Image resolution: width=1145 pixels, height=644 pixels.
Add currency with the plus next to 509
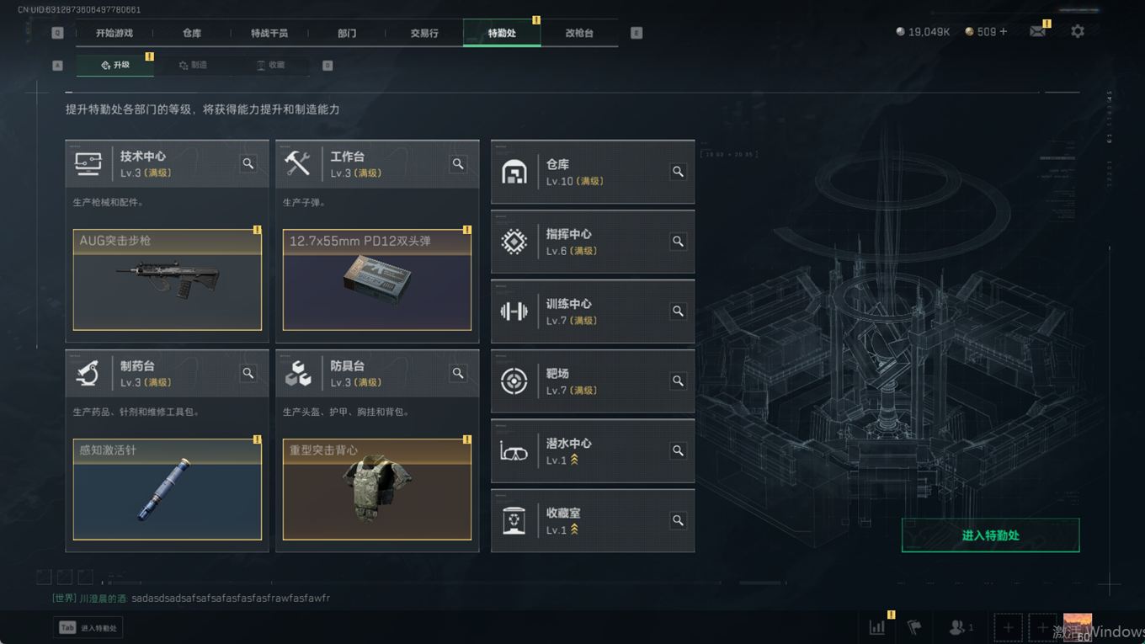(x=1003, y=31)
